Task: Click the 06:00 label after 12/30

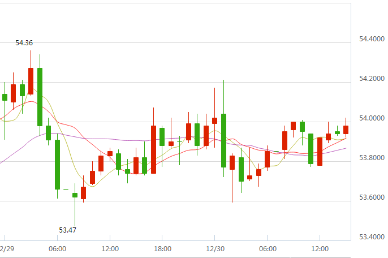Action: pos(268,249)
